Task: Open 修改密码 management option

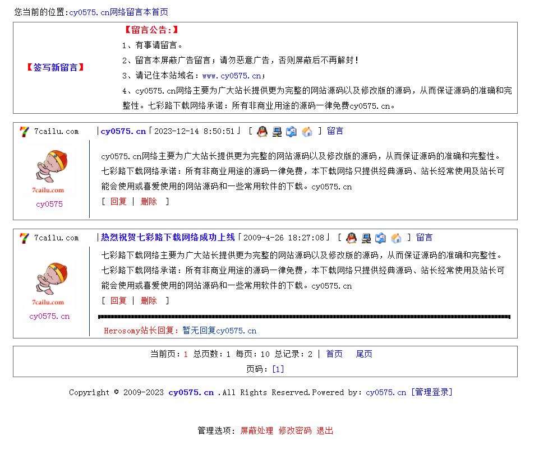Action: coord(295,431)
